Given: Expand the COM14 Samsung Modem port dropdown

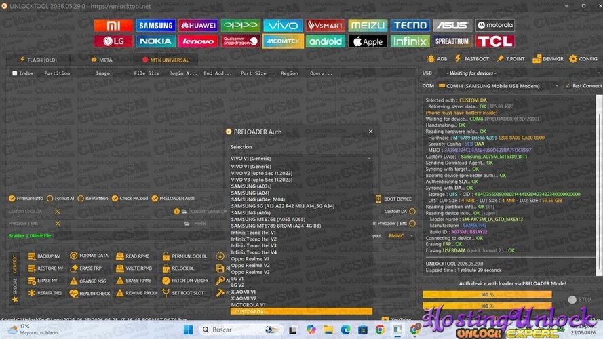Looking at the screenshot, I should click(x=499, y=86).
